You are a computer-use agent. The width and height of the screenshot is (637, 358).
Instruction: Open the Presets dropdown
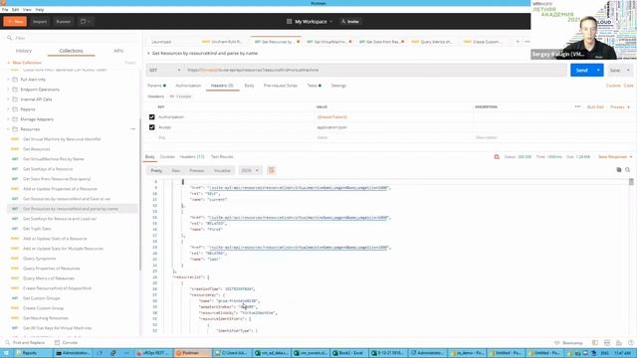coord(620,107)
